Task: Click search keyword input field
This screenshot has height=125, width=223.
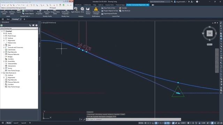Action: (160, 1)
